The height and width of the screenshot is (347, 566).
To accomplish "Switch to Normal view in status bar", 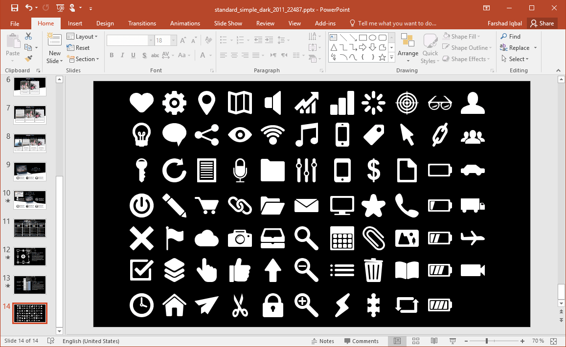I will click(x=397, y=341).
